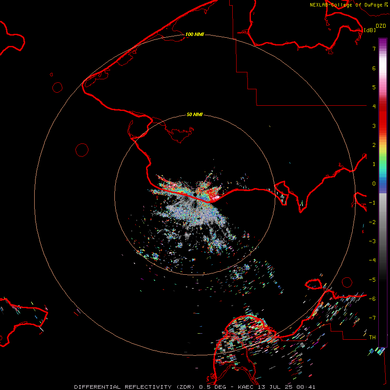Click the 0 value on the scale
Image resolution: width=390 pixels, height=390 pixels.
click(374, 184)
